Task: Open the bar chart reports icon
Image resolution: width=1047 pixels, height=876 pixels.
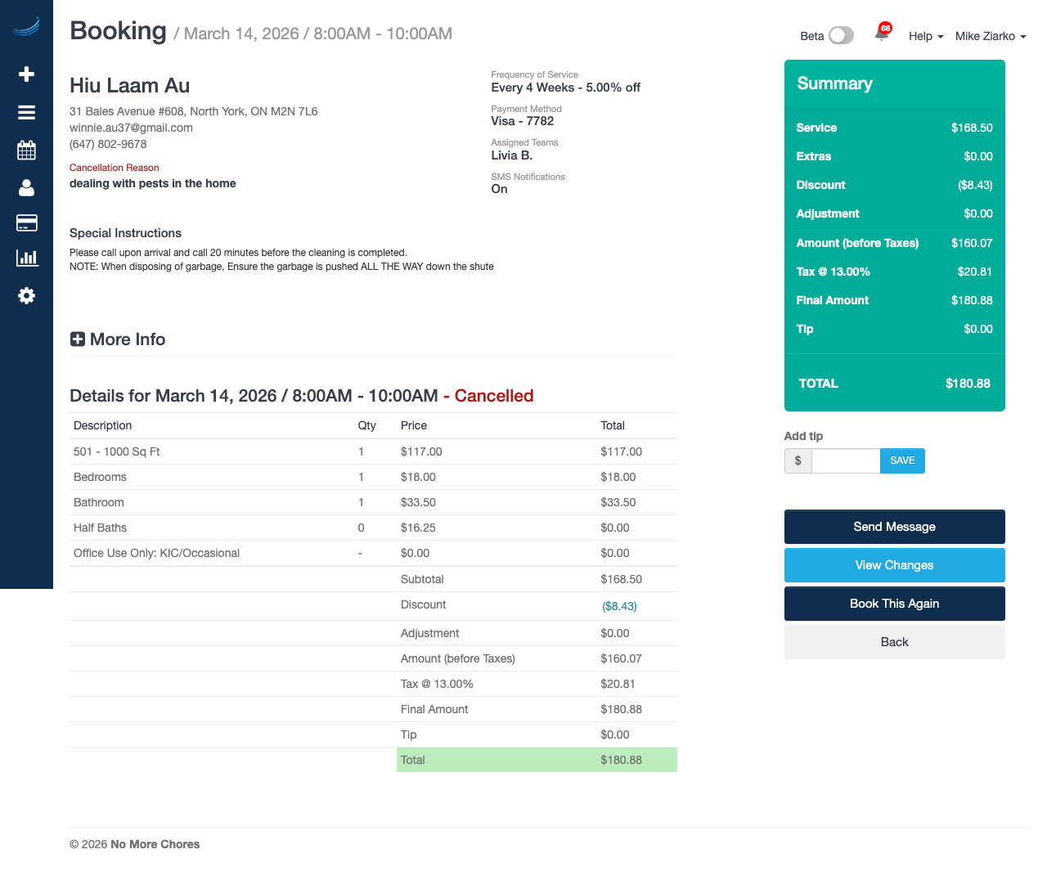Action: tap(26, 258)
